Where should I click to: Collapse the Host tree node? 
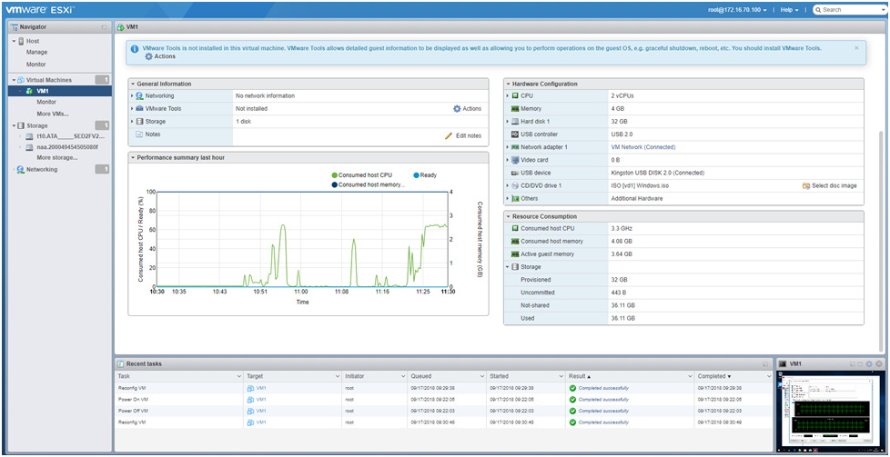[15, 42]
